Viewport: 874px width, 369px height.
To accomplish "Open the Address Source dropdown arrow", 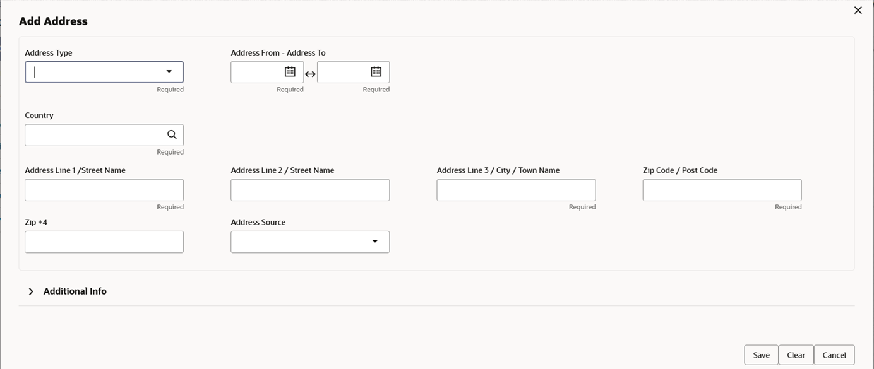I will 374,242.
